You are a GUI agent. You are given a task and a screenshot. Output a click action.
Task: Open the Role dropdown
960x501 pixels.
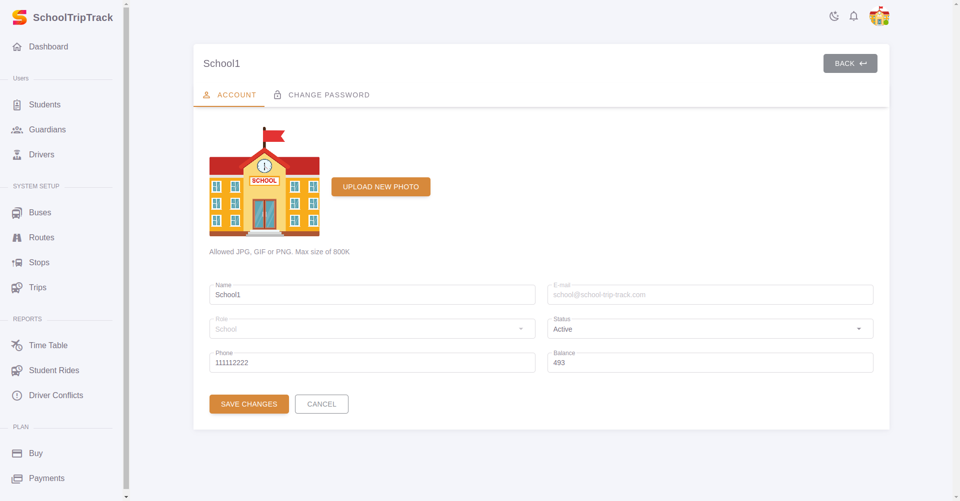[x=520, y=329]
